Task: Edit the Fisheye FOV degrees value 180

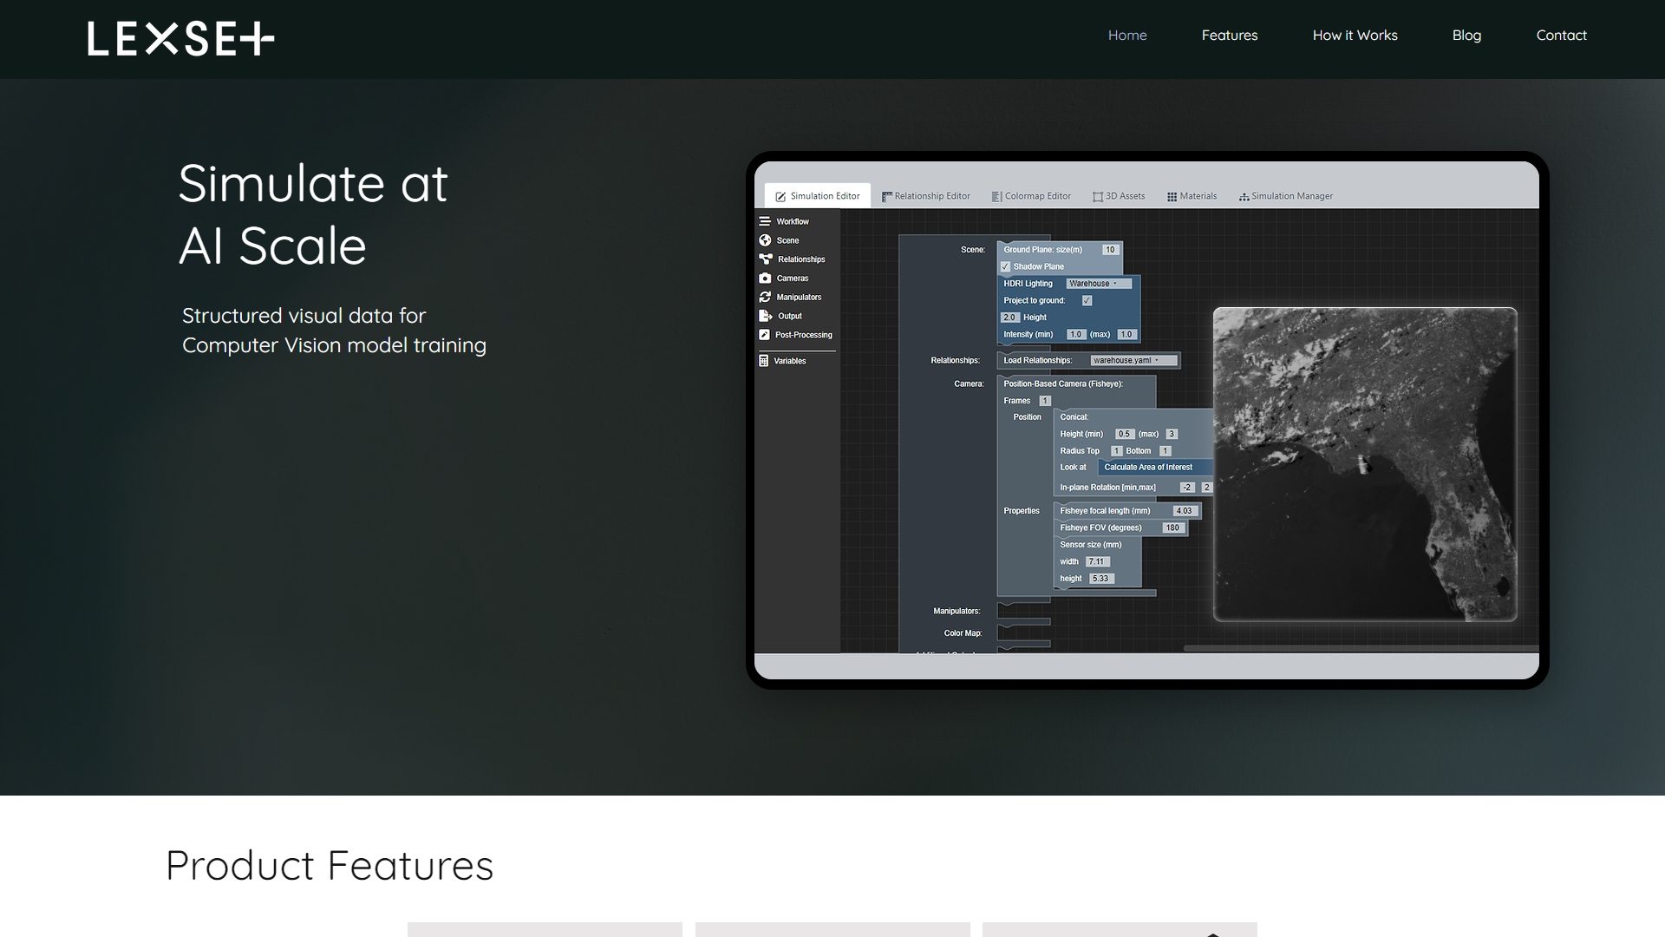Action: coord(1172,527)
